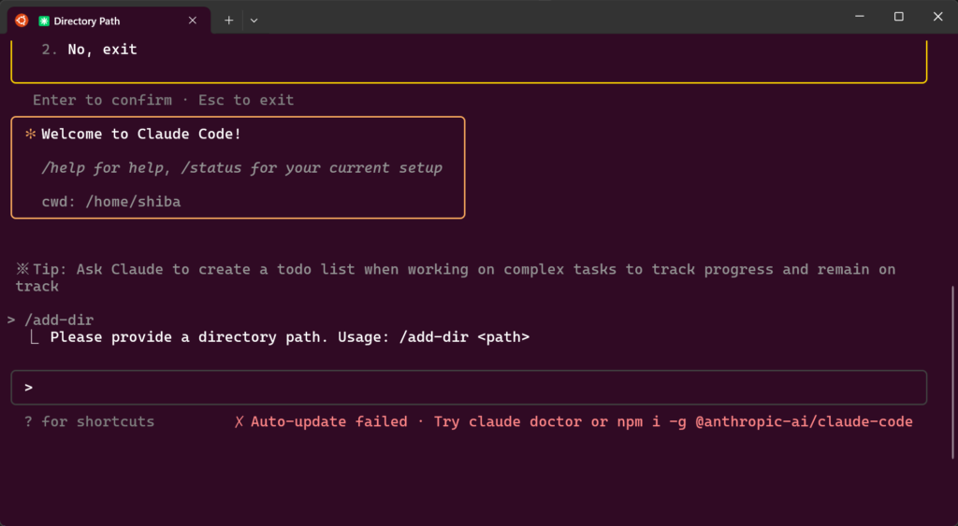Click the green icon on Directory Path tab

coord(44,21)
